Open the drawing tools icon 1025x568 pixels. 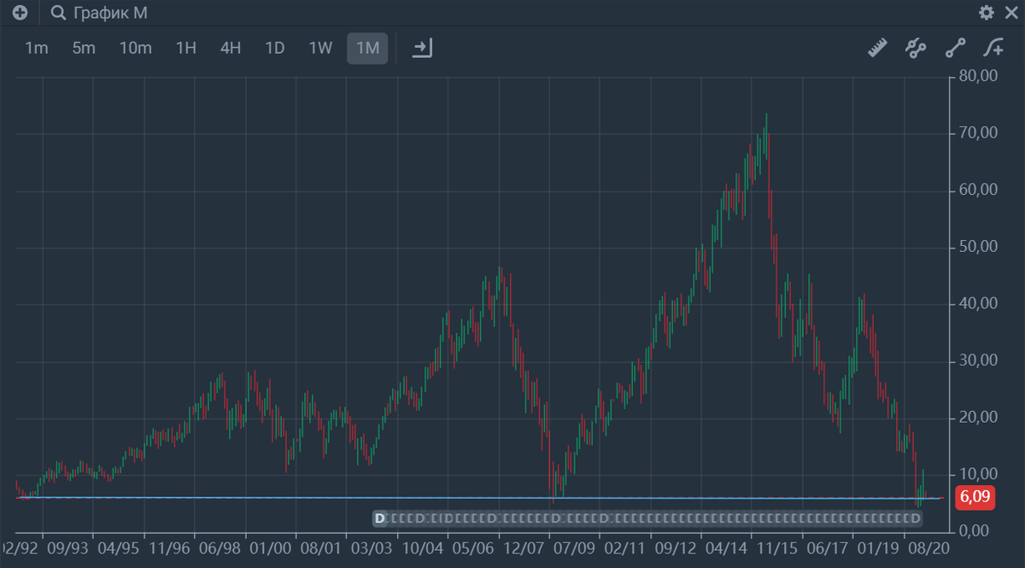tap(916, 48)
